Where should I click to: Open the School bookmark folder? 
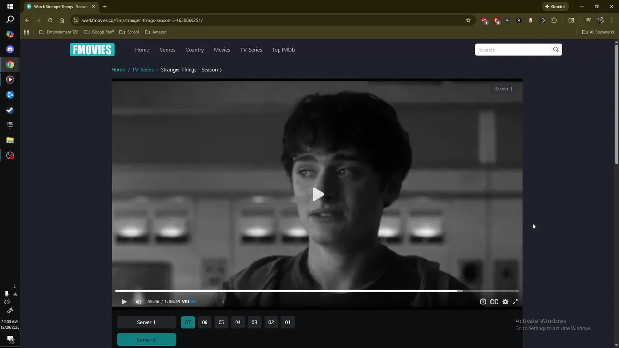[129, 32]
